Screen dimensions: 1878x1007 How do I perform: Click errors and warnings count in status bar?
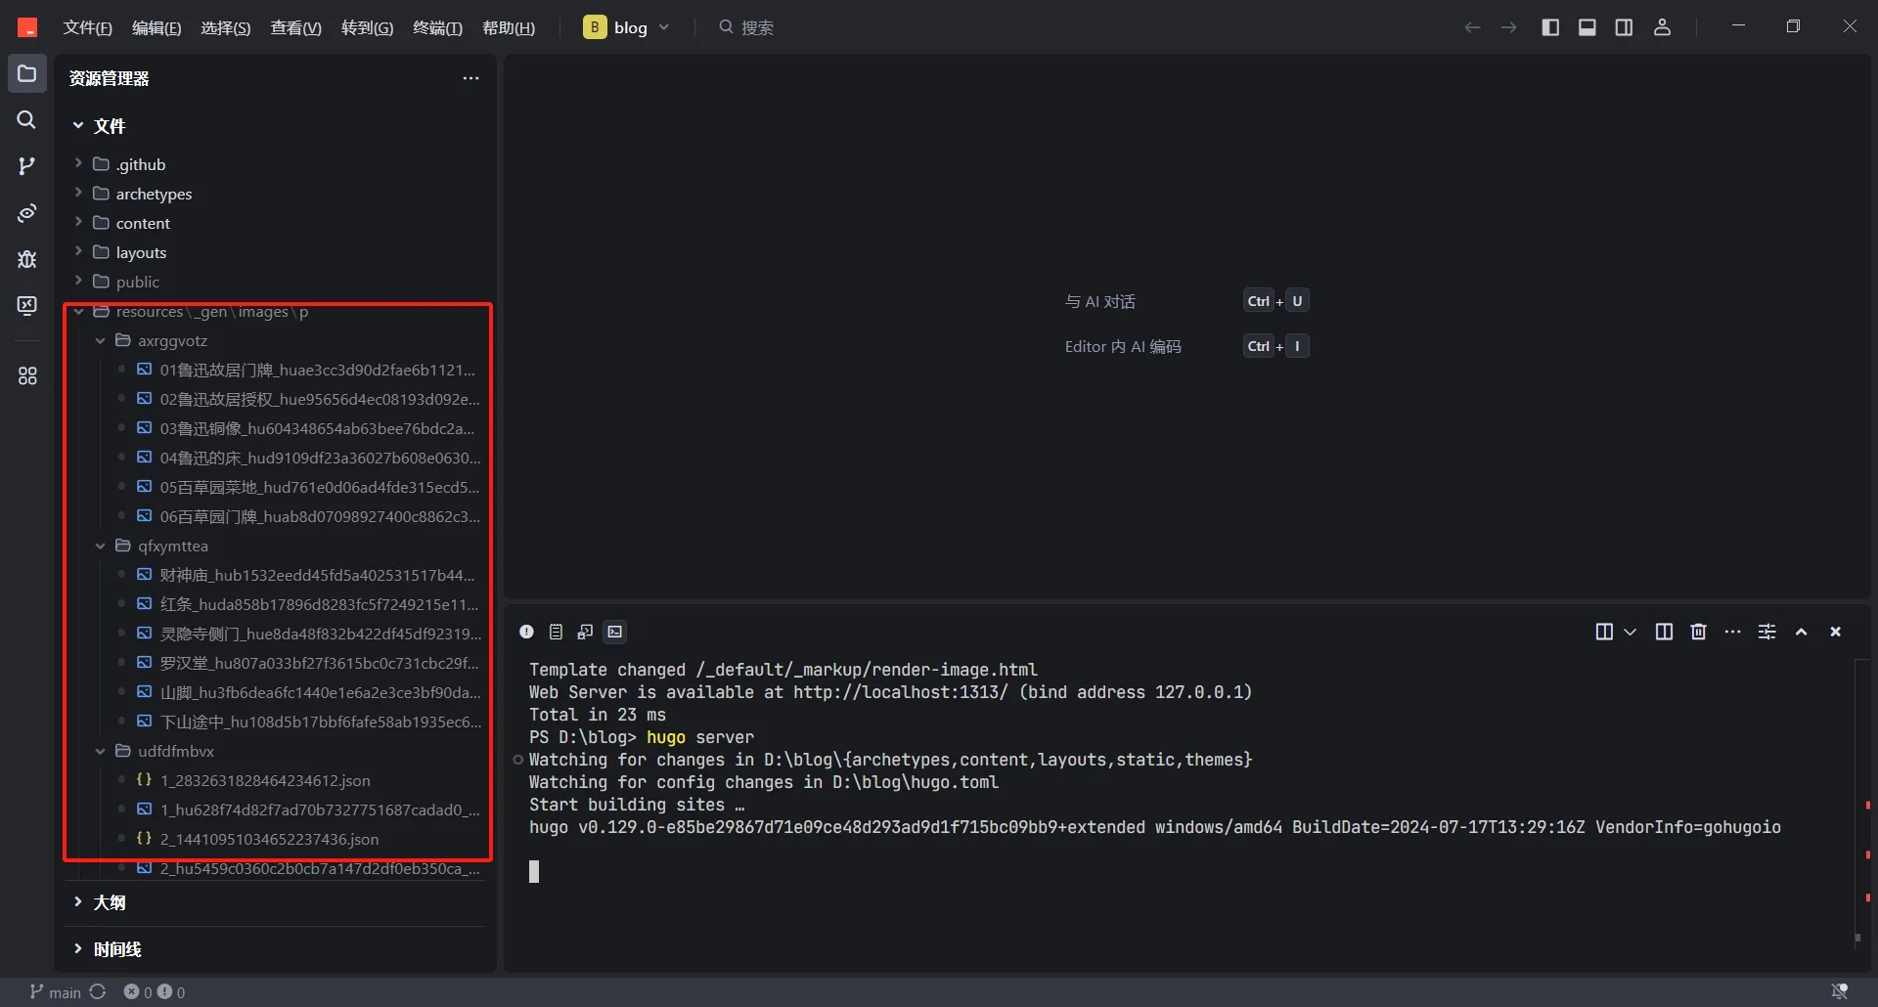click(155, 991)
